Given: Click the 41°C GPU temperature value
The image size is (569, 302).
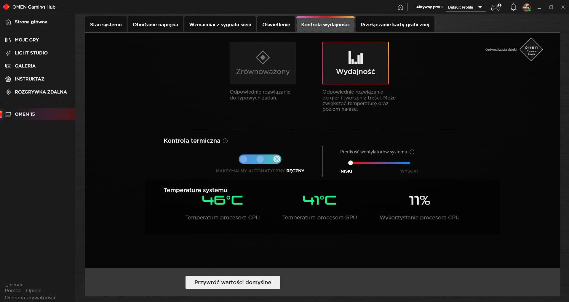Looking at the screenshot, I should click(x=319, y=200).
